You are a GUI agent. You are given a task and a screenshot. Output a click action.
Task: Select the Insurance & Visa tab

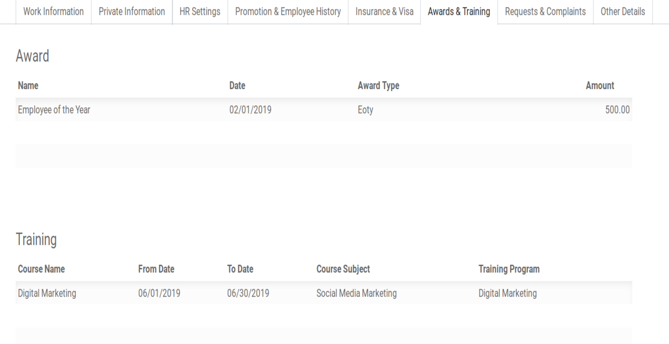(384, 11)
